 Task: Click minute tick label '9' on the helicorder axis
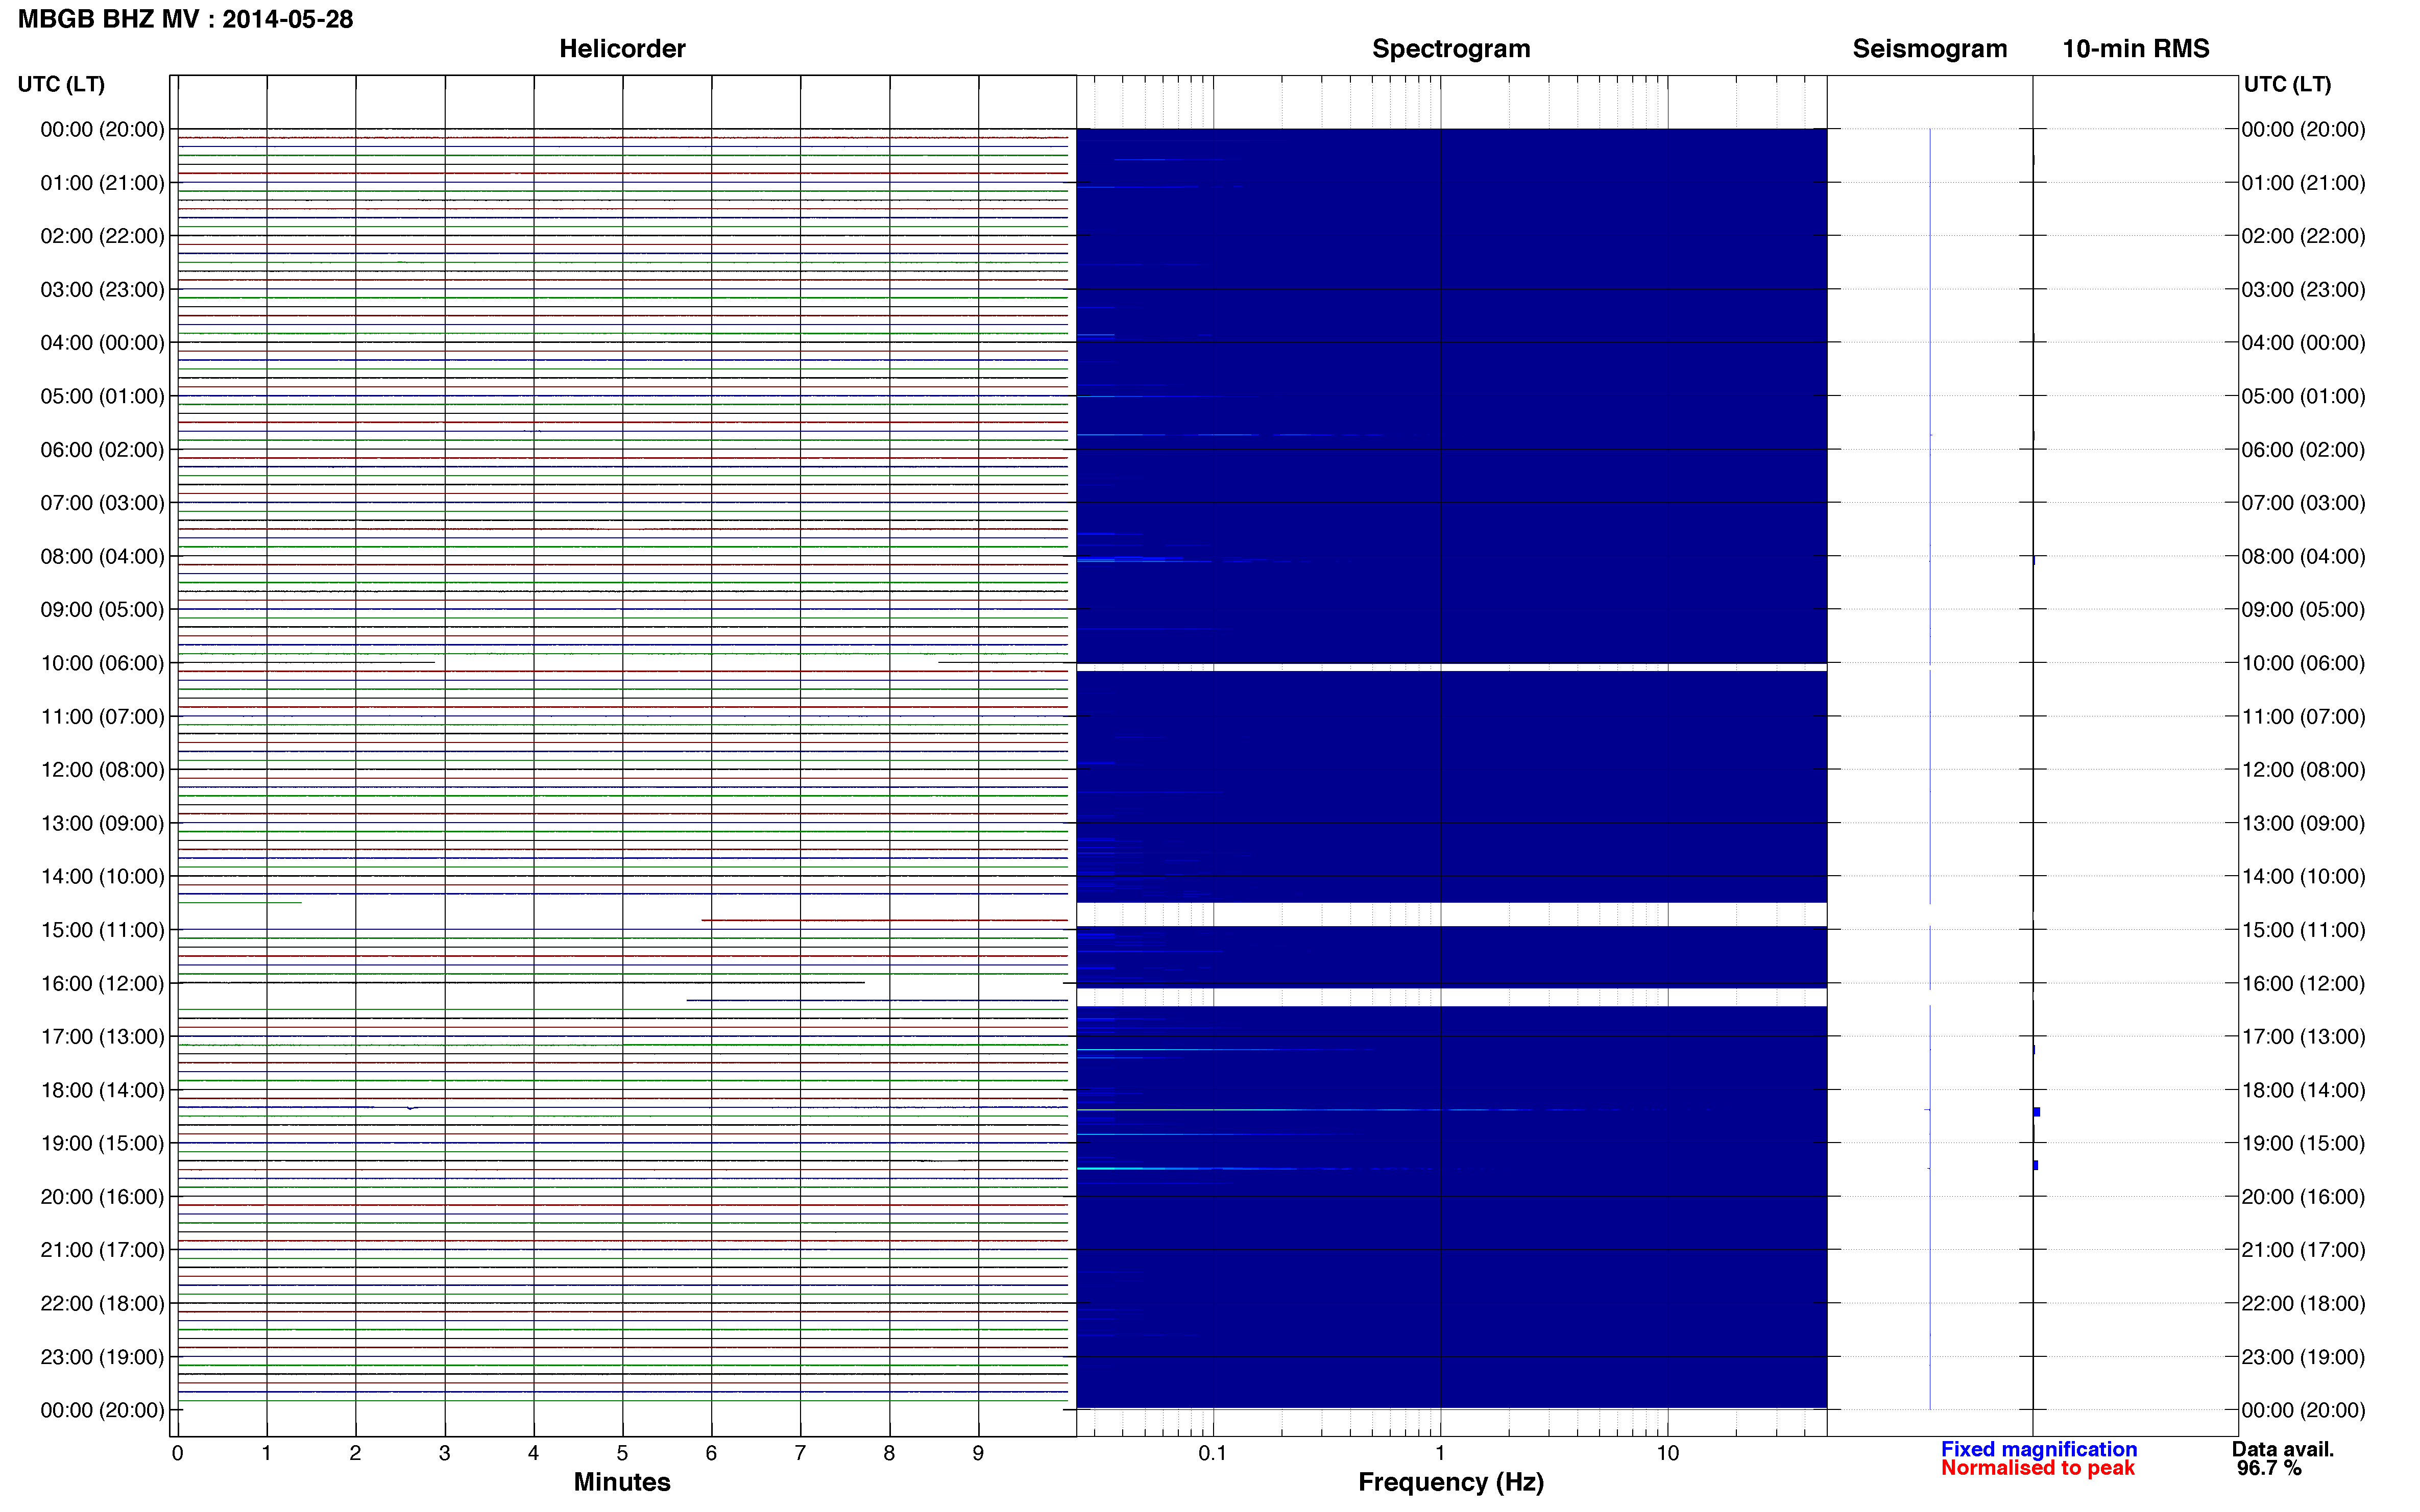tap(978, 1453)
